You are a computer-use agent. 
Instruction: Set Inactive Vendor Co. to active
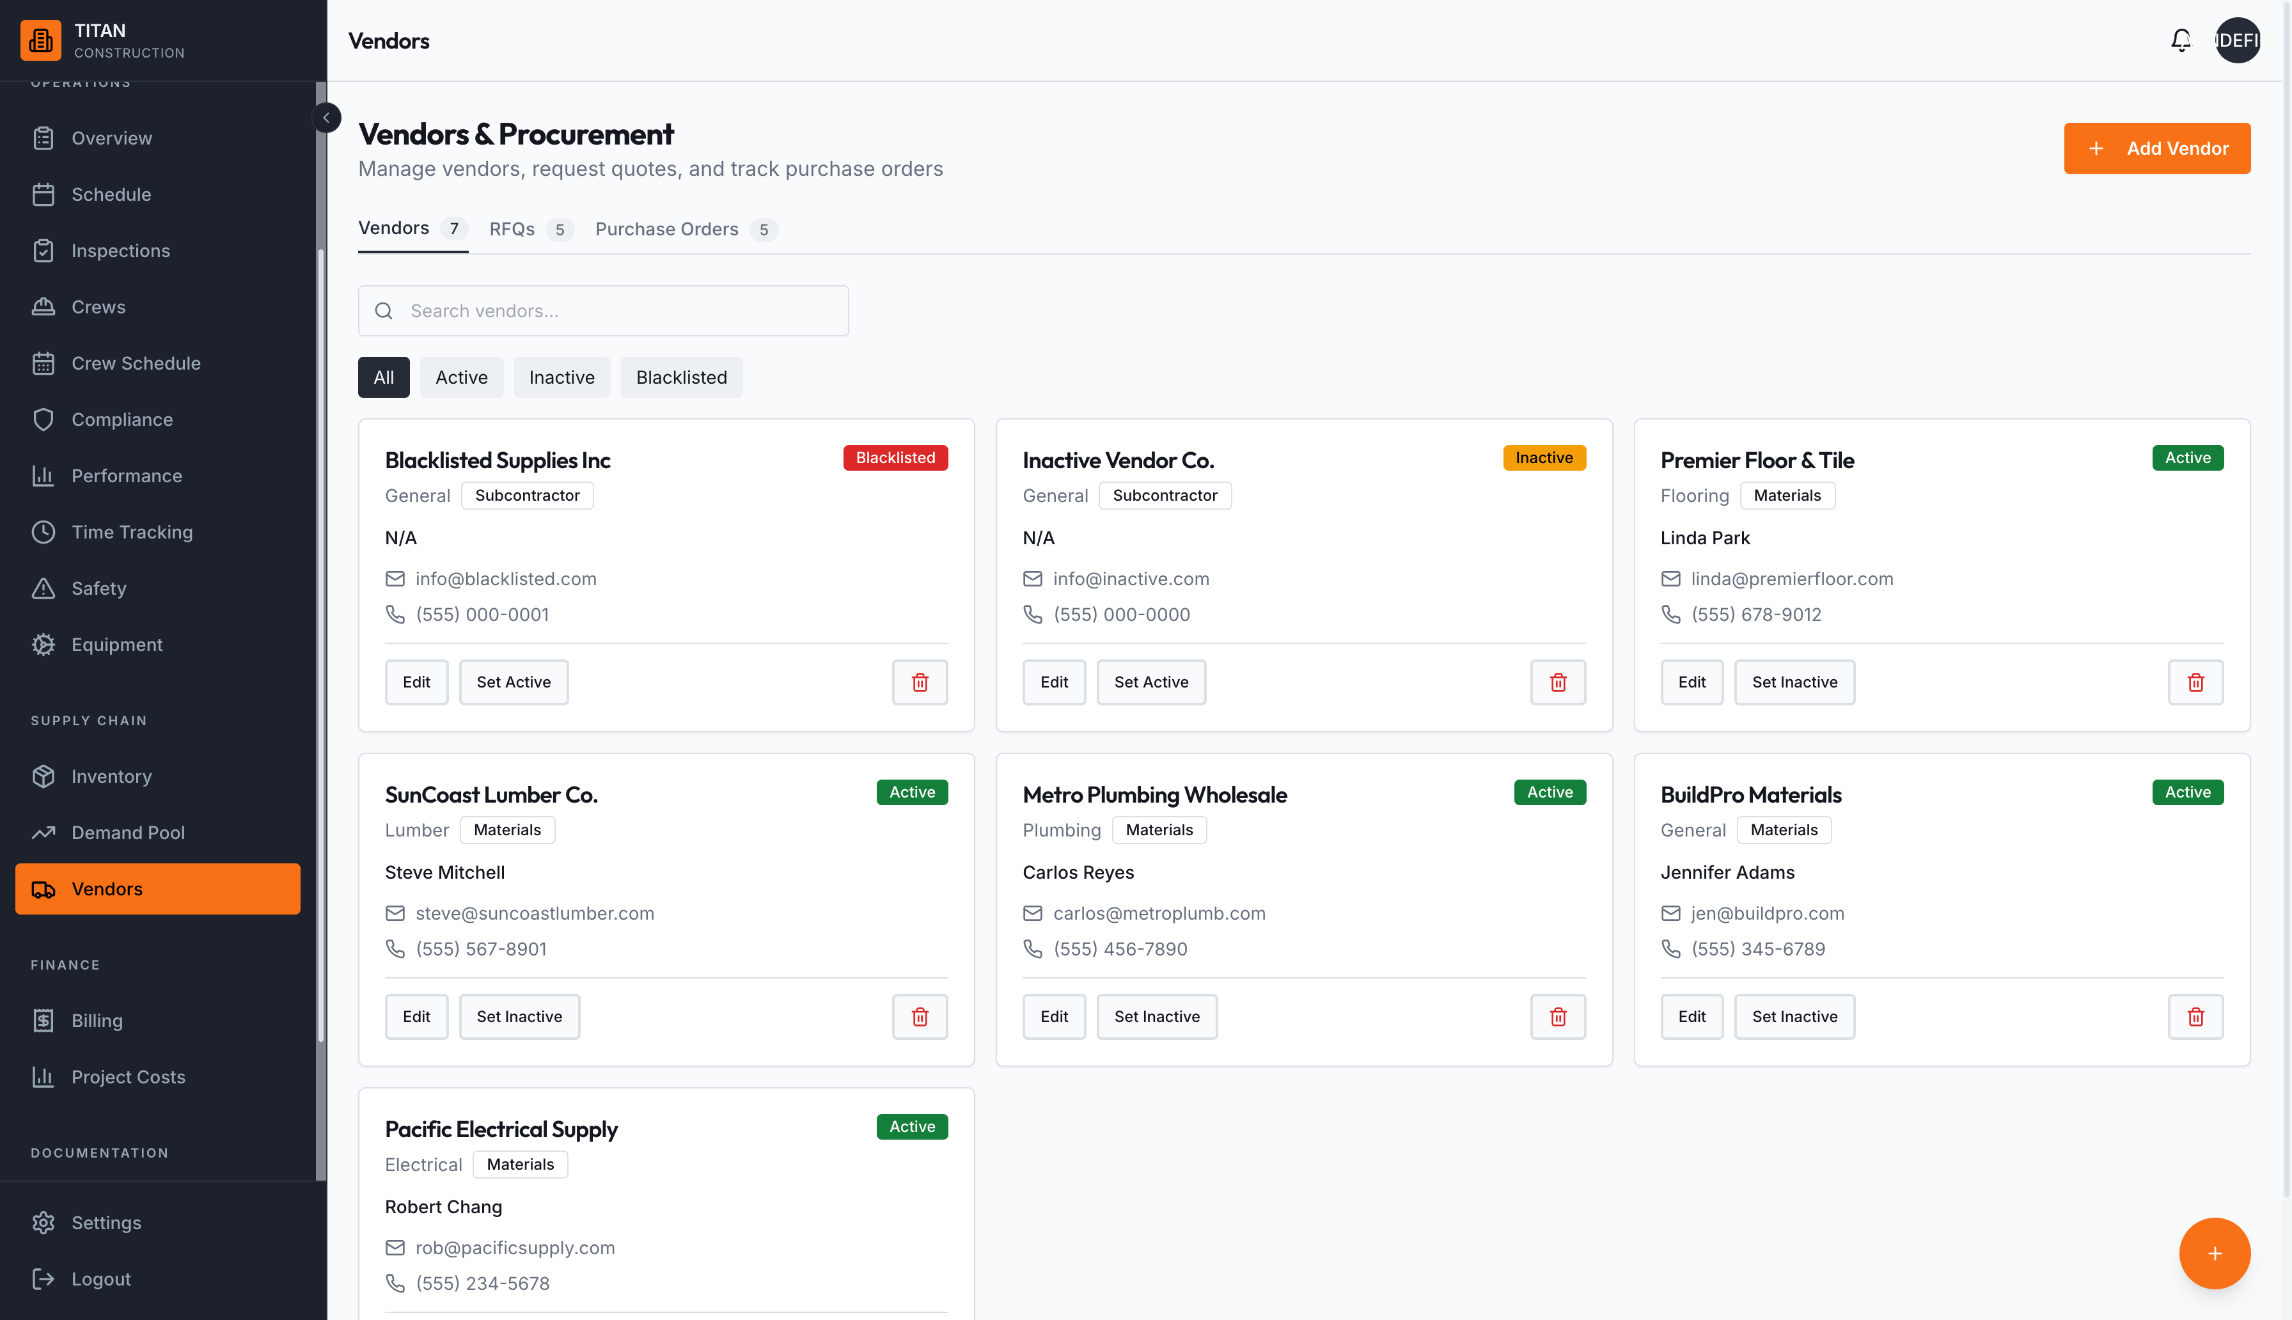[1151, 682]
